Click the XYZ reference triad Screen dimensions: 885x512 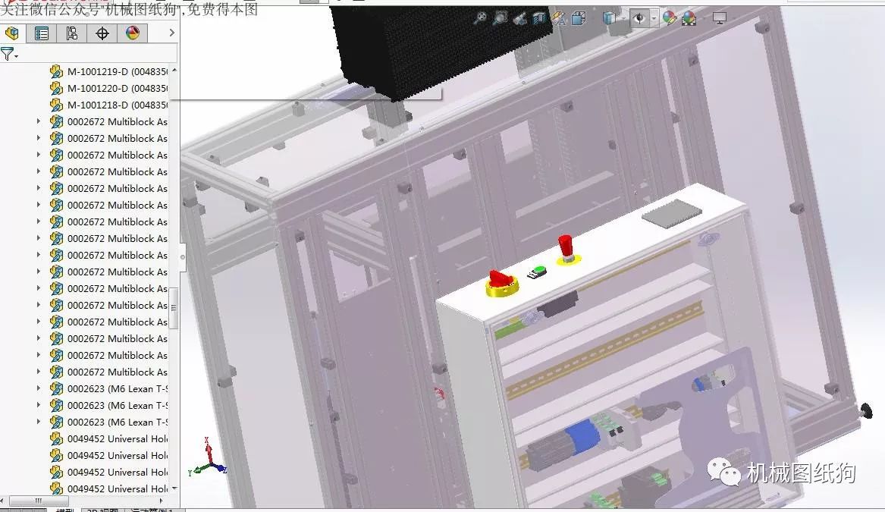point(208,458)
